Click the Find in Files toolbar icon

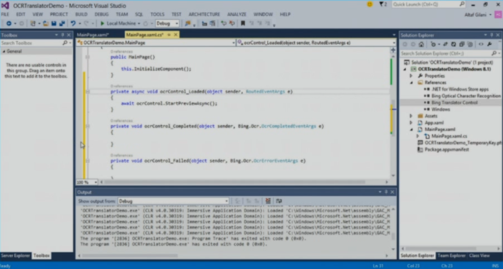tap(188, 24)
